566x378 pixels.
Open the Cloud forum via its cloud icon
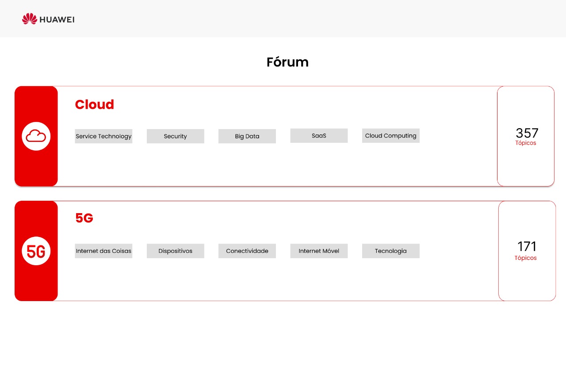pos(36,136)
